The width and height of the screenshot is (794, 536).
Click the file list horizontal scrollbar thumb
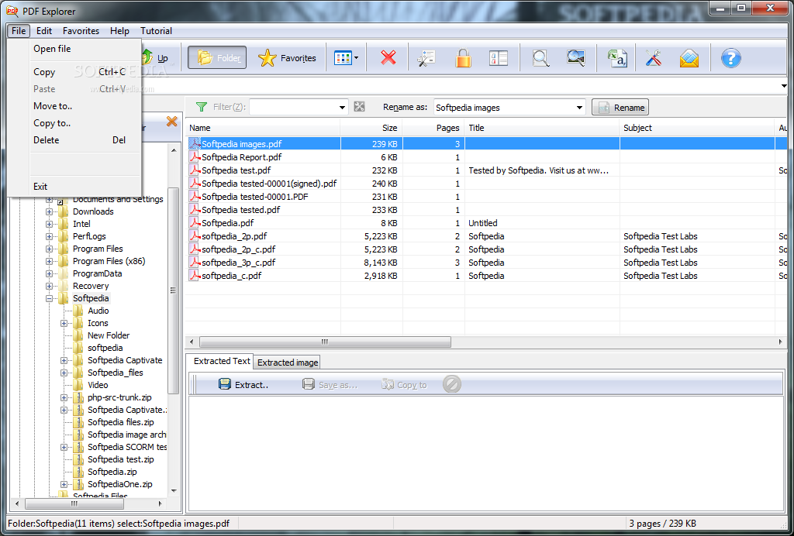point(325,342)
